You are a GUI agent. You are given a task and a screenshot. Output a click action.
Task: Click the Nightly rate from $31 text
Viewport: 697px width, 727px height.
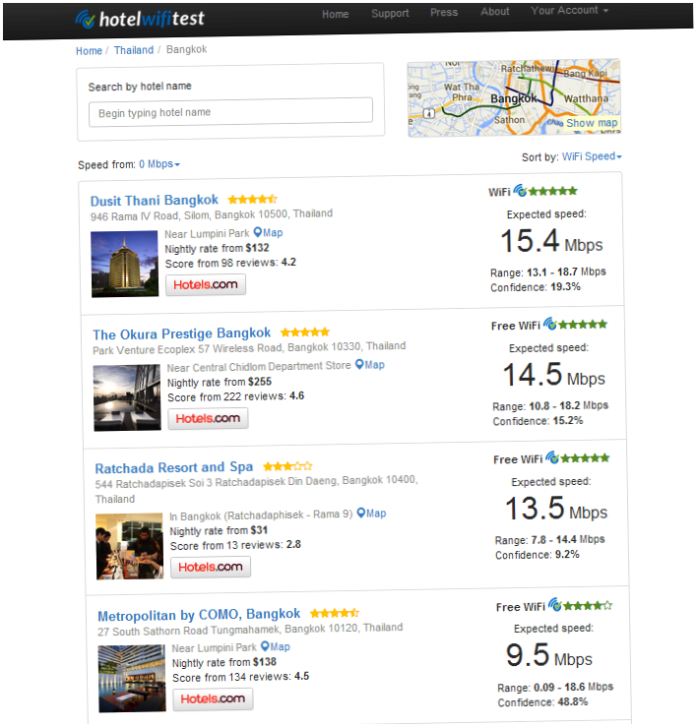[x=219, y=530]
